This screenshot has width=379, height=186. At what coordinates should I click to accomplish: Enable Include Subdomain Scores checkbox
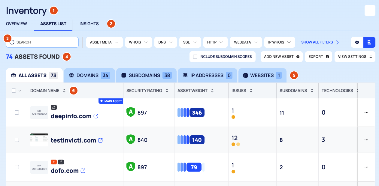pyautogui.click(x=195, y=57)
